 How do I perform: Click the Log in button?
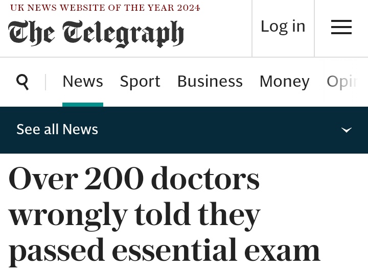pos(283,27)
